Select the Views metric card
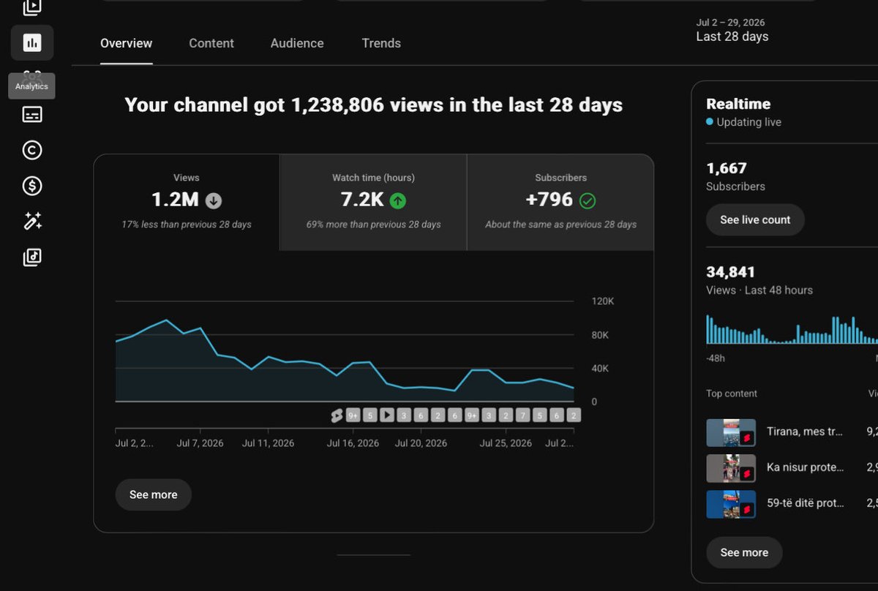Image resolution: width=878 pixels, height=591 pixels. click(x=187, y=202)
